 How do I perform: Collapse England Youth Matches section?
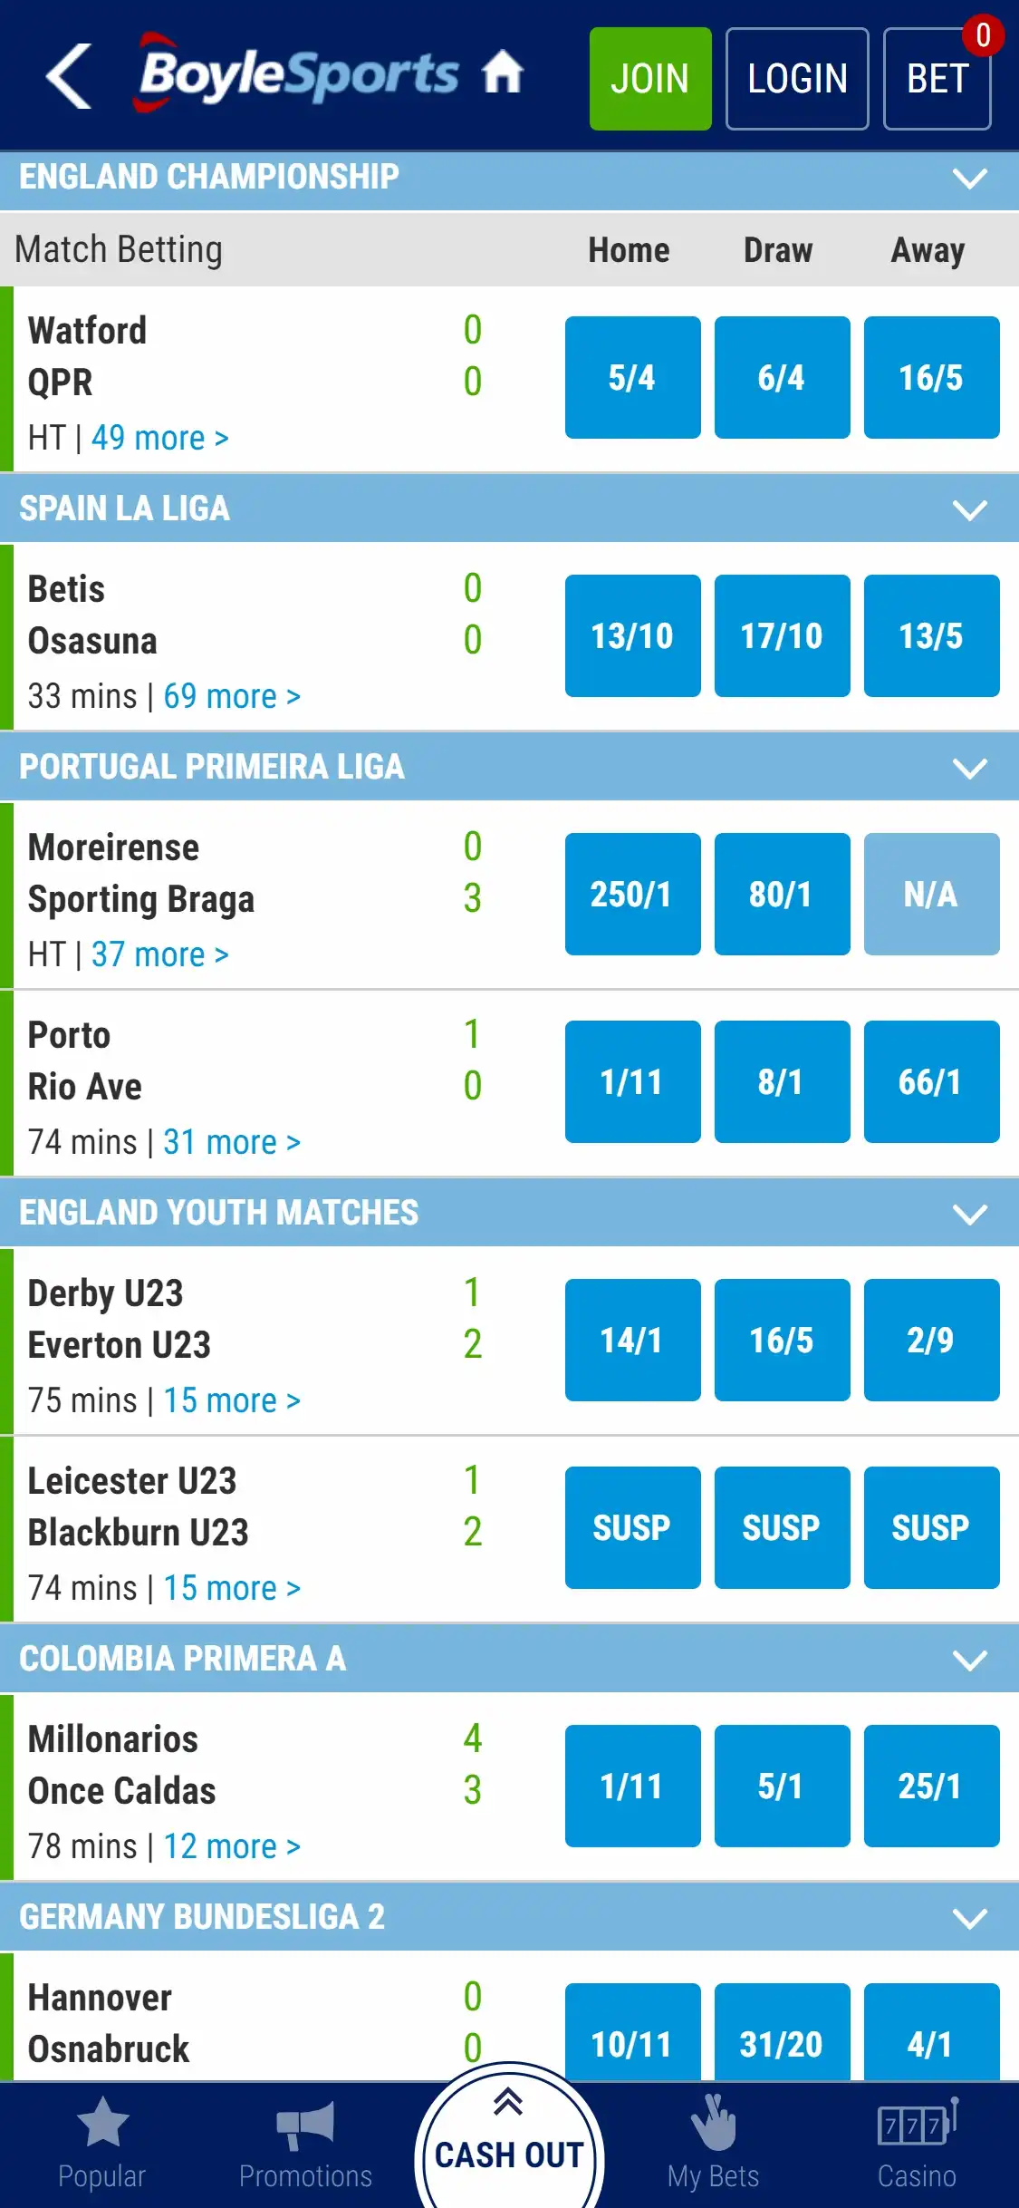coord(969,1214)
